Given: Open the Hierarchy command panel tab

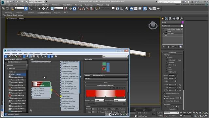Looking at the screenshot, I should click(x=170, y=19).
